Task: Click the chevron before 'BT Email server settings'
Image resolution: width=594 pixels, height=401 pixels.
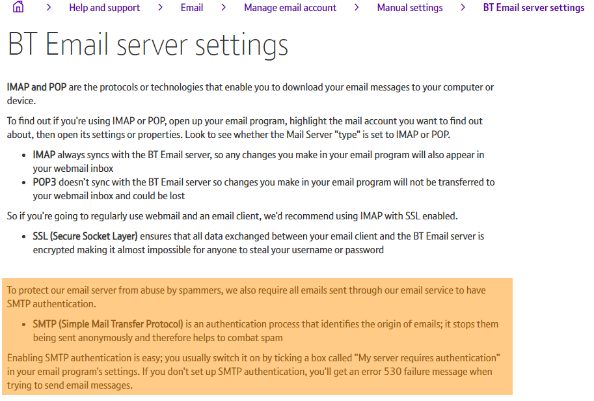Action: click(x=462, y=8)
